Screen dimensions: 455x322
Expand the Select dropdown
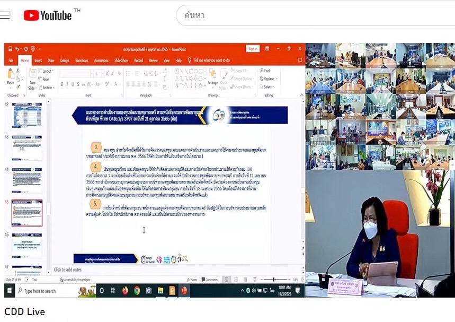[x=266, y=86]
